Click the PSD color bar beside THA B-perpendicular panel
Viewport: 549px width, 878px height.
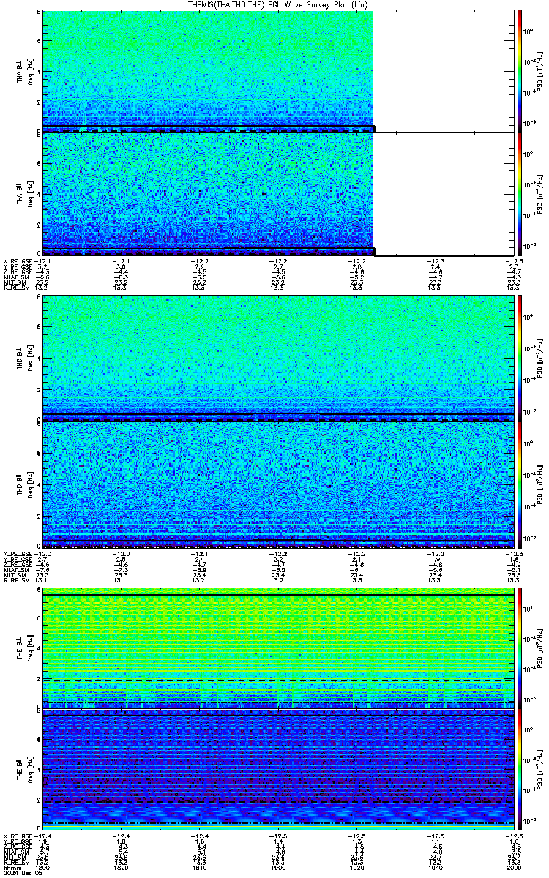point(520,71)
